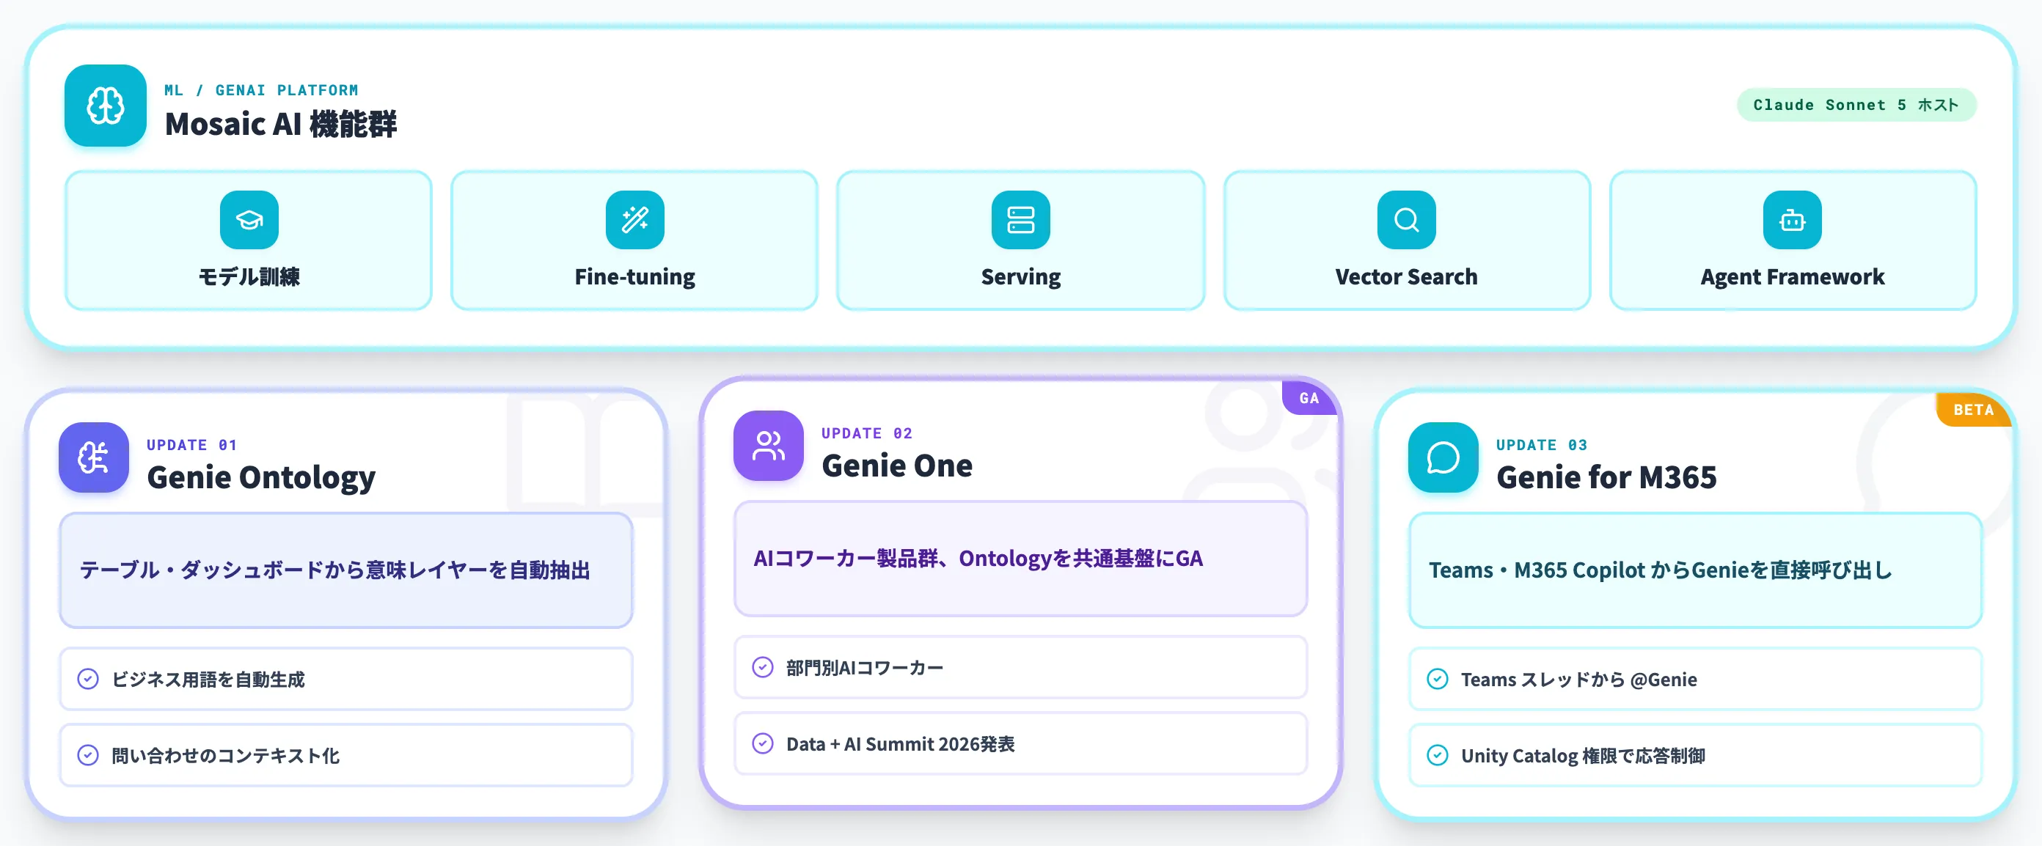2042x846 pixels.
Task: Click the Fine-tuning label
Action: point(635,276)
